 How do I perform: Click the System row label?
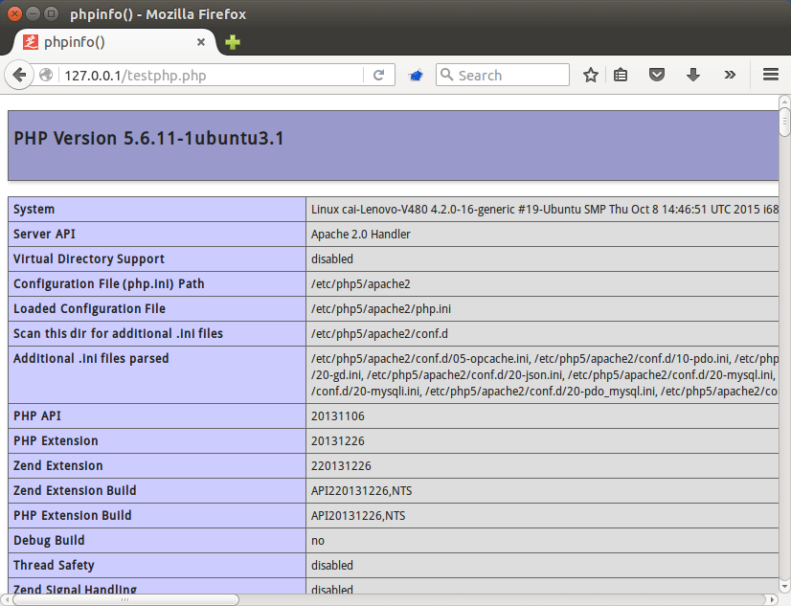[x=34, y=210]
